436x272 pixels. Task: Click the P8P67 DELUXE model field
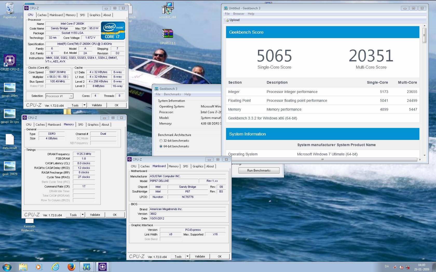tap(174, 181)
